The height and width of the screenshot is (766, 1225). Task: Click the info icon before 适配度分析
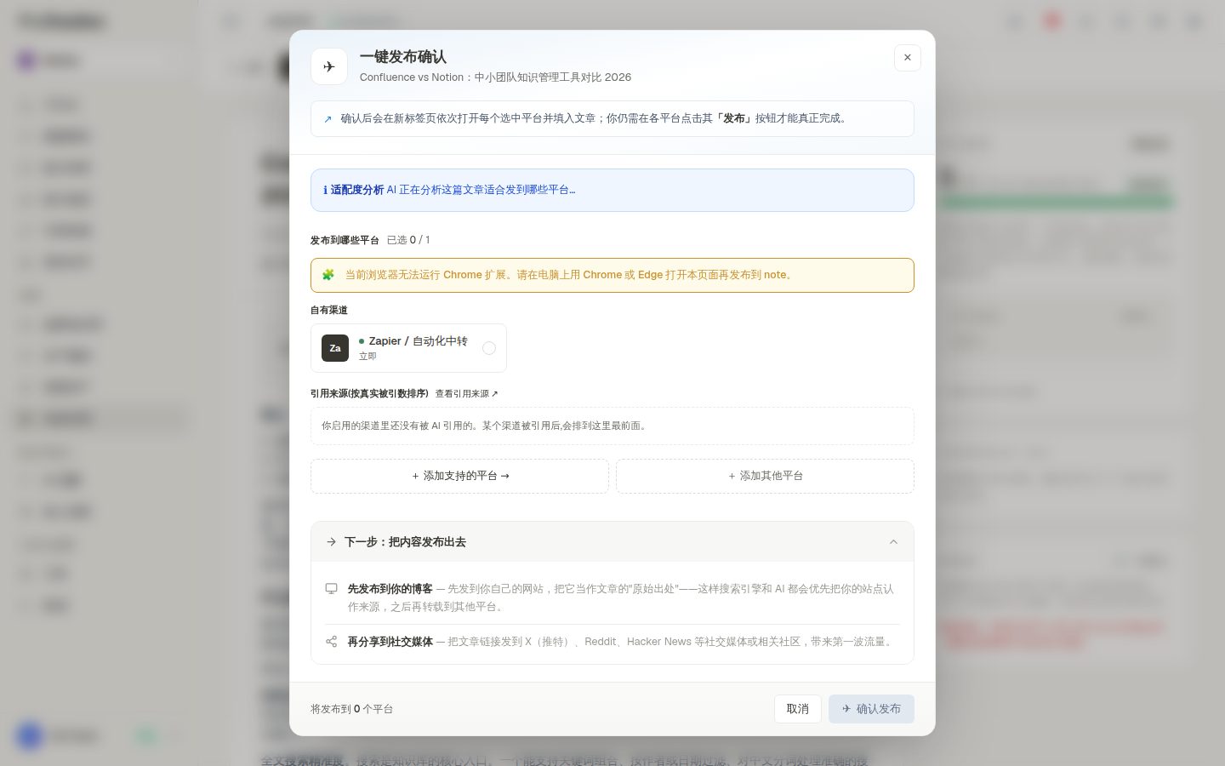tap(325, 190)
